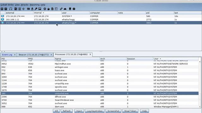Show the Target Table crosshair icon
This screenshot has width=202, height=113.
coord(23,9)
